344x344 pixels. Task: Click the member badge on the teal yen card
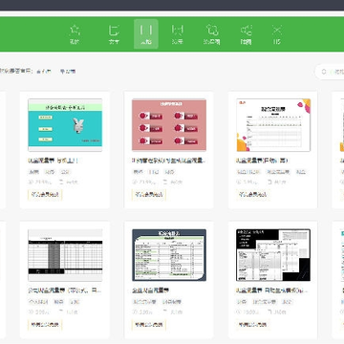coord(45,194)
